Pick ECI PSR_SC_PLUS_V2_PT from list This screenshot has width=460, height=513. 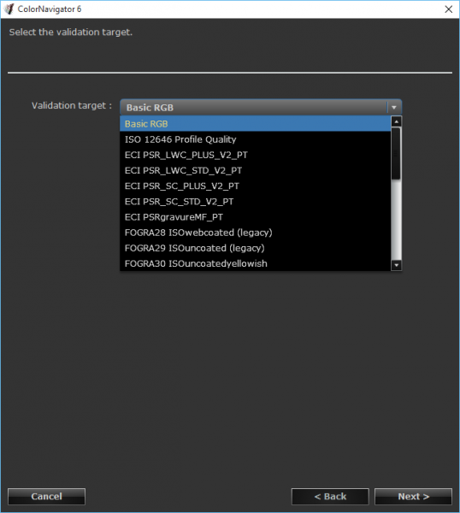coord(255,186)
